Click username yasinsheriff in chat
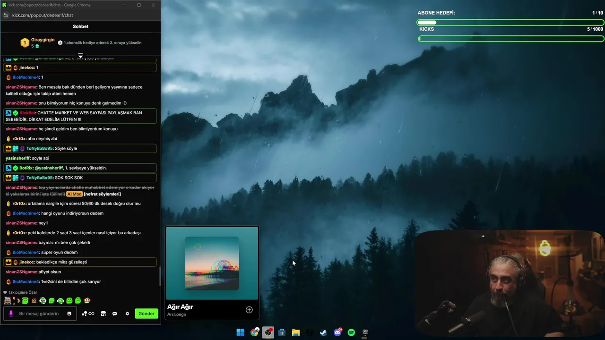605x340 pixels. click(18, 158)
